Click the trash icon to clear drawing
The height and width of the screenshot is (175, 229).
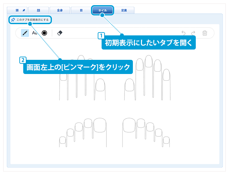pyautogui.click(x=204, y=33)
